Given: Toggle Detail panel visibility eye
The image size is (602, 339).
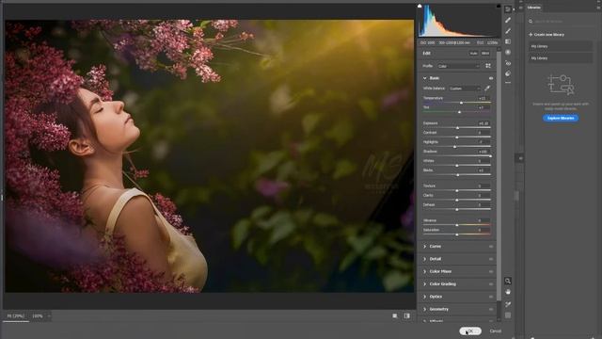Looking at the screenshot, I should (x=491, y=259).
